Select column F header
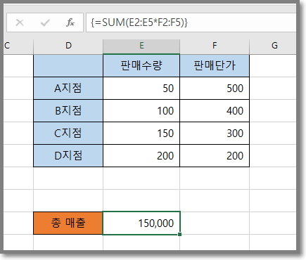Image resolution: width=306 pixels, height=260 pixels. 215,46
